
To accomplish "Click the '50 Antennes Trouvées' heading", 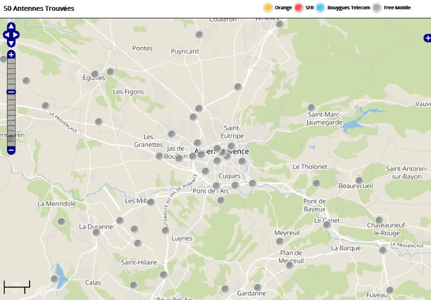I will 39,9.
